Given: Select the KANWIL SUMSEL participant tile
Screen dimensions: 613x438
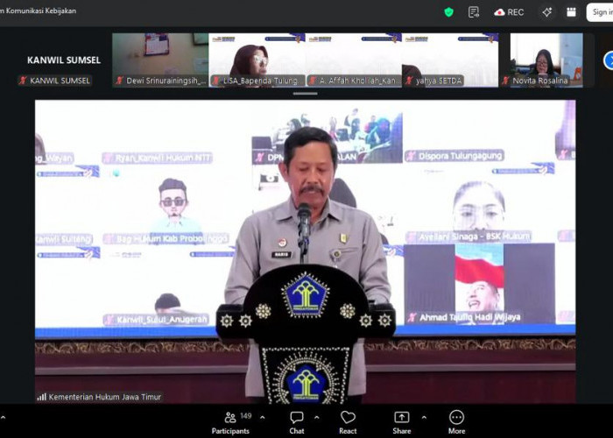Looking at the screenshot, I should (x=64, y=60).
